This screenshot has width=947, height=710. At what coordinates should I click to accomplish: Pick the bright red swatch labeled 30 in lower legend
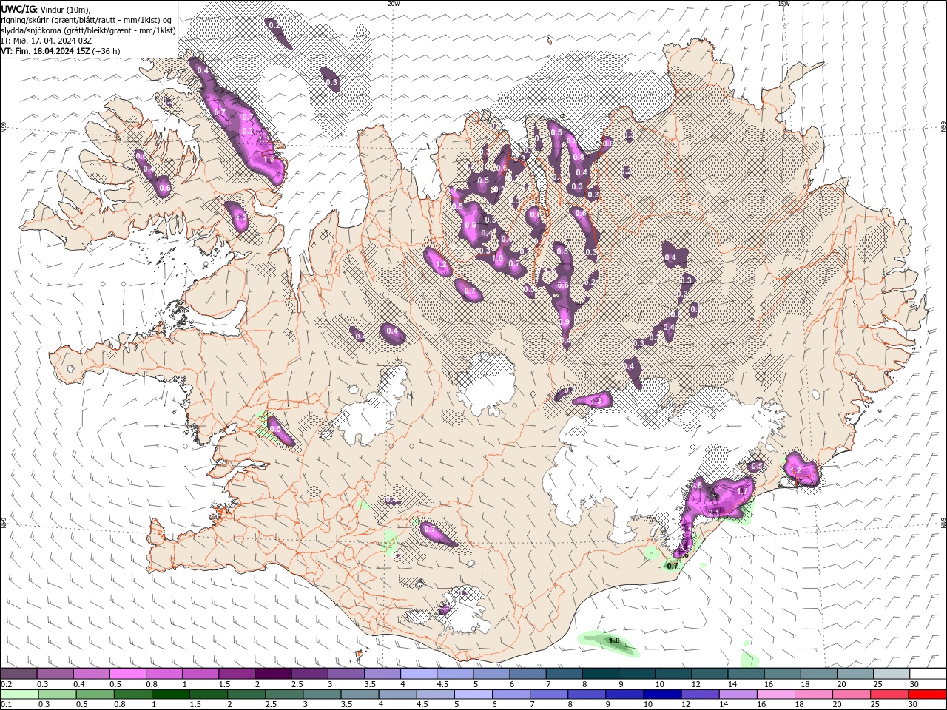coord(927,694)
